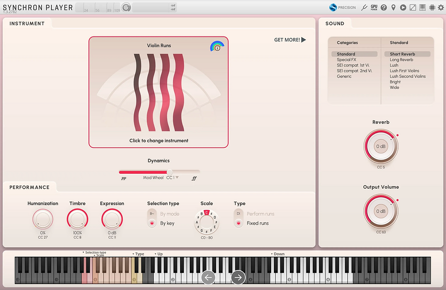Open the tuning fork settings icon

[365, 7]
